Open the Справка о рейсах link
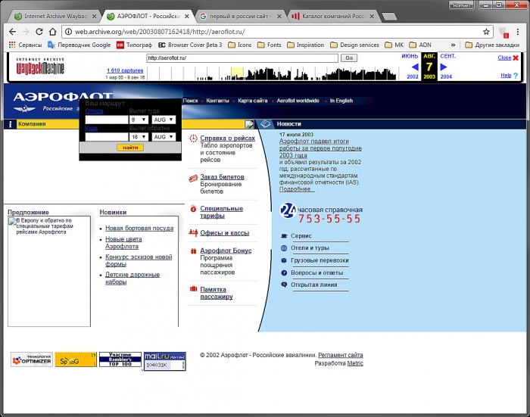The image size is (530, 417). [227, 138]
